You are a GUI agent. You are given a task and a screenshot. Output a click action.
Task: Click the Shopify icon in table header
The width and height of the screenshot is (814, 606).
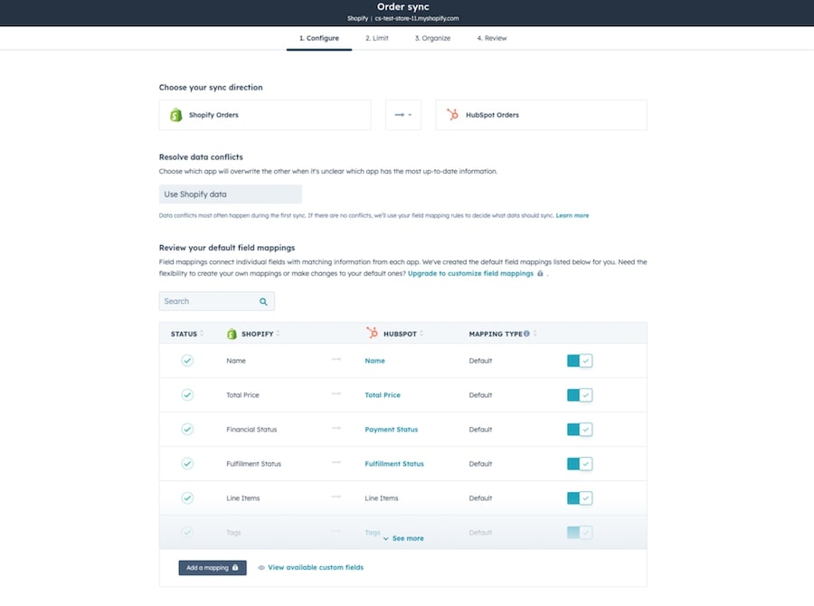click(232, 334)
